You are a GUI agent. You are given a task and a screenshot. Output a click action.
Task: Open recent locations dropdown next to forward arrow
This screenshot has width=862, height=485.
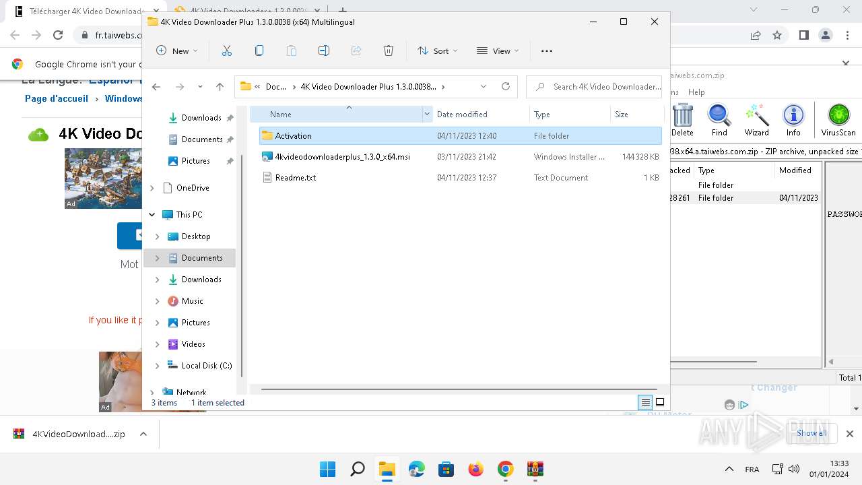[200, 86]
